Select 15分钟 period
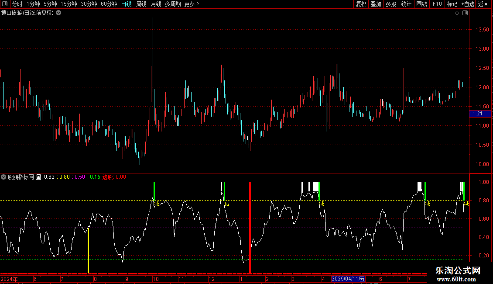This screenshot has height=284, width=493. tap(69, 4)
